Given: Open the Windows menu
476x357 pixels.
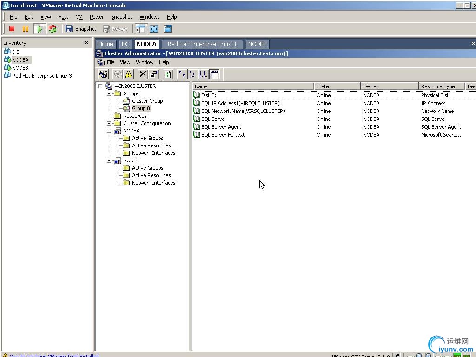Looking at the screenshot, I should point(149,17).
